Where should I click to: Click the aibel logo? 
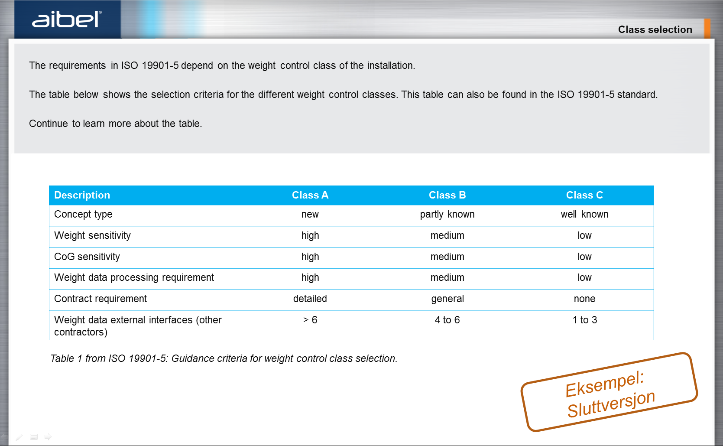pyautogui.click(x=67, y=20)
